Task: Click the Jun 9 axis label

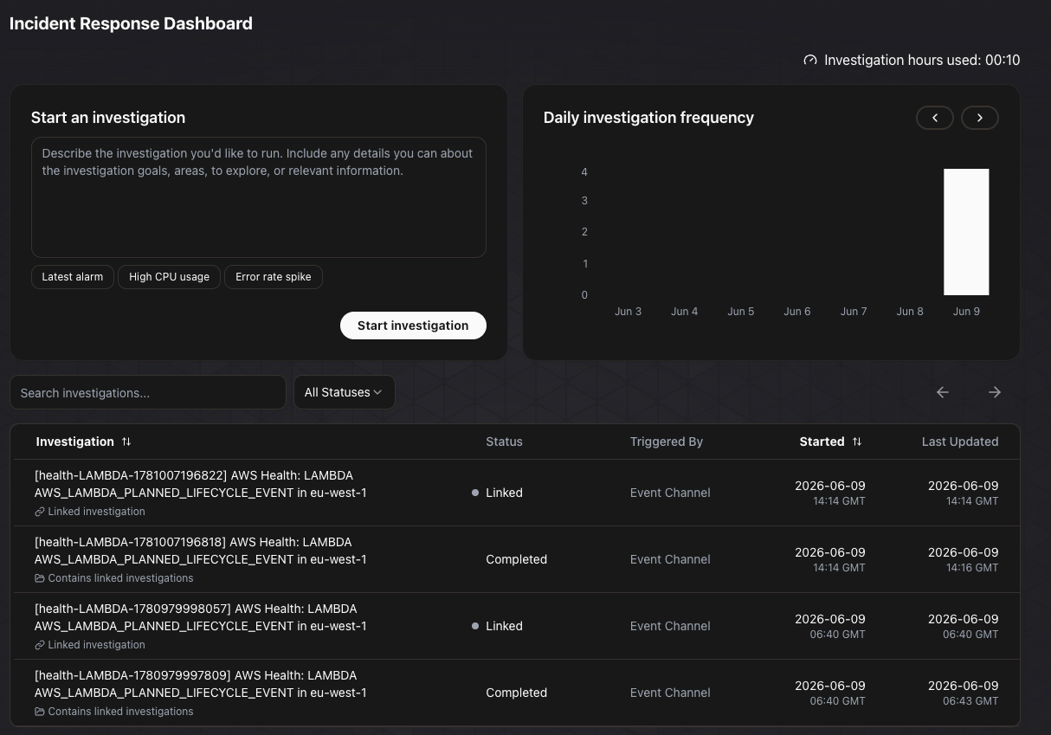Action: [x=966, y=312]
